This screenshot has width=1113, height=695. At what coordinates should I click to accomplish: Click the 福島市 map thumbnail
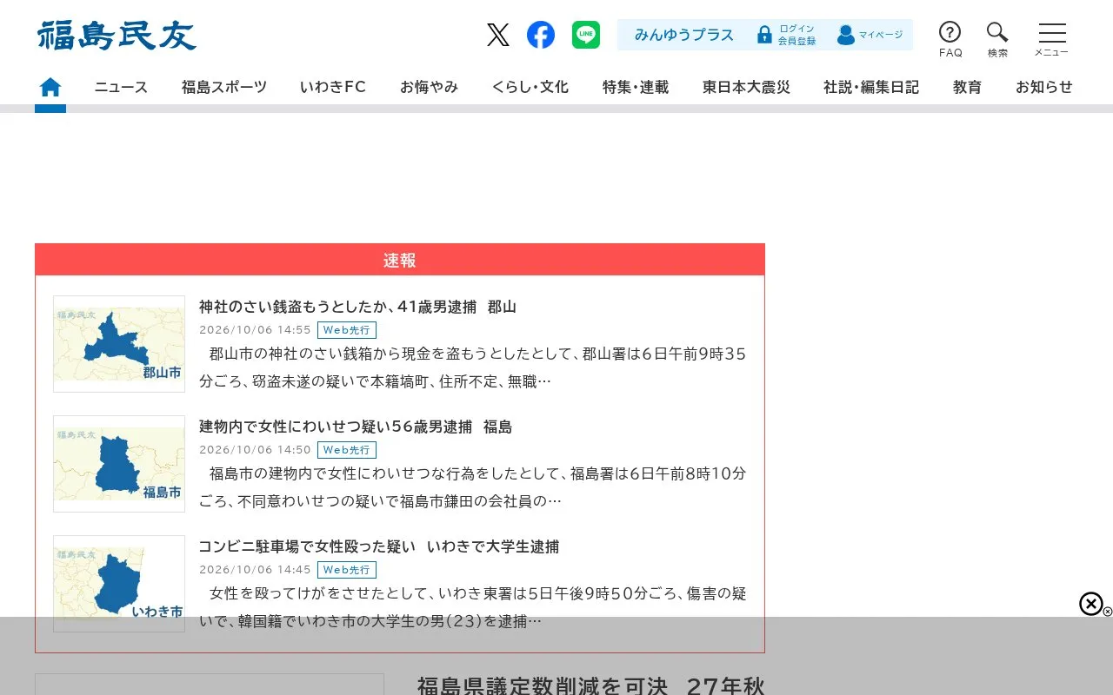coord(119,464)
